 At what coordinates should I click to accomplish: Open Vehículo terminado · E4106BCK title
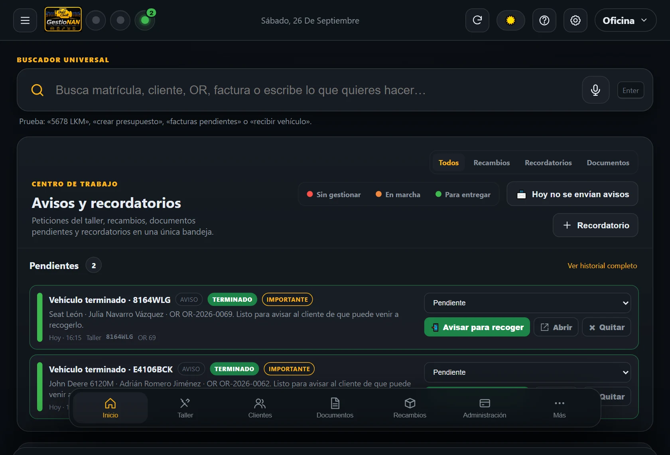click(111, 370)
